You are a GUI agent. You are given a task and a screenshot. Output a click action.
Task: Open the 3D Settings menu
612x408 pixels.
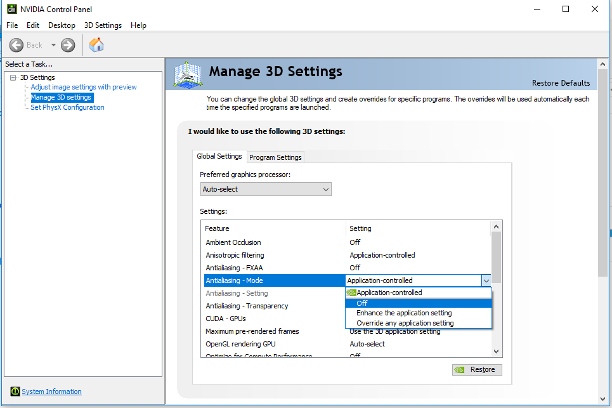tap(103, 25)
